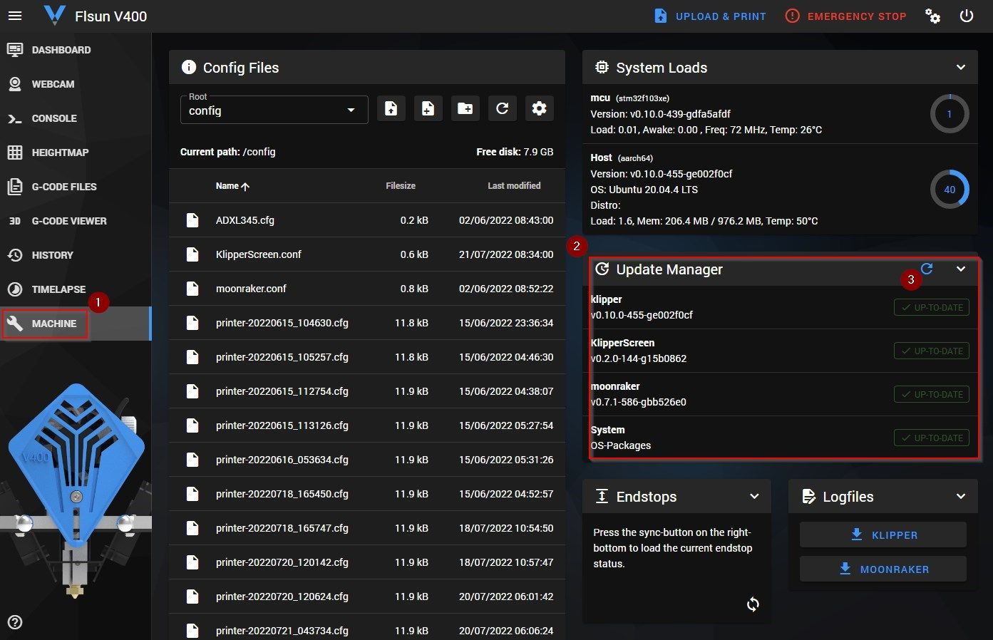Click the System Loads chip icon
993x640 pixels.
(x=602, y=67)
